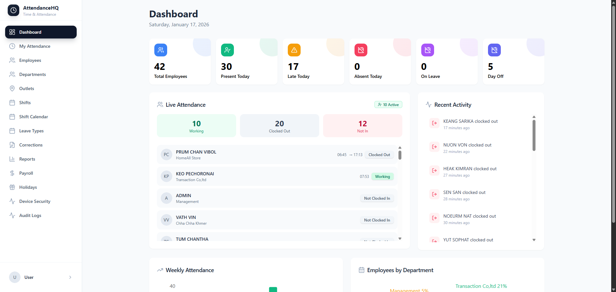Click the Recent Activity scrollbar thumb
The image size is (616, 292).
click(534, 135)
